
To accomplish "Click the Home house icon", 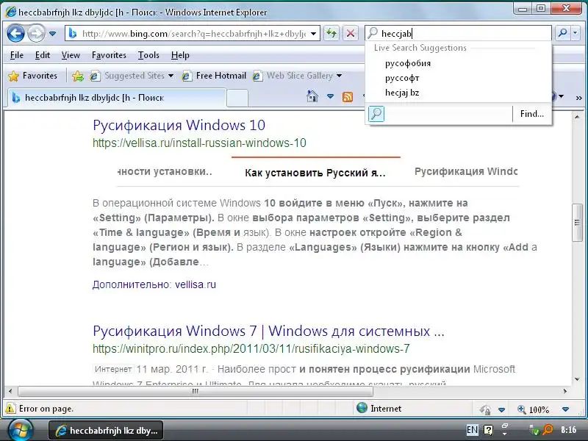I will click(x=312, y=97).
